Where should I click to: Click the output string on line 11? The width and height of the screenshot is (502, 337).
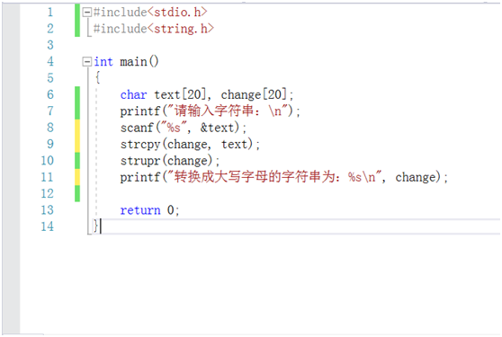pos(274,177)
